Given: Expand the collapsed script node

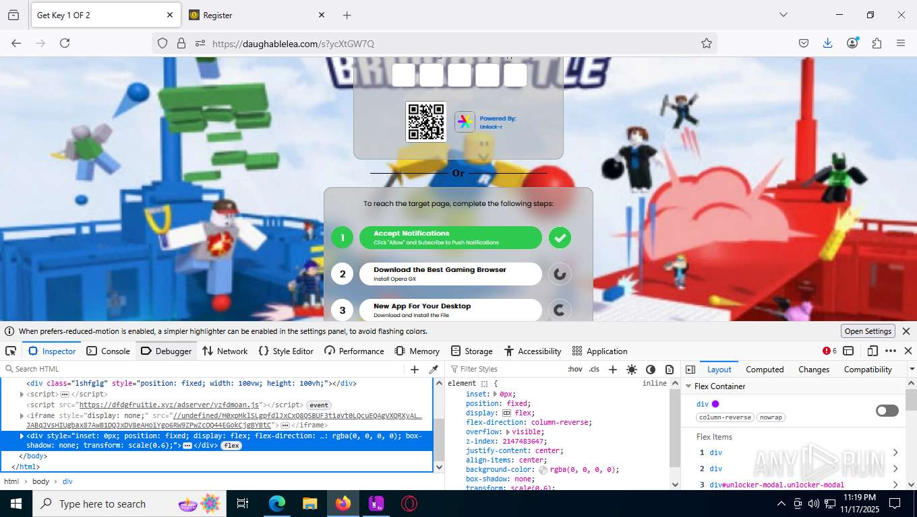Looking at the screenshot, I should coord(22,394).
